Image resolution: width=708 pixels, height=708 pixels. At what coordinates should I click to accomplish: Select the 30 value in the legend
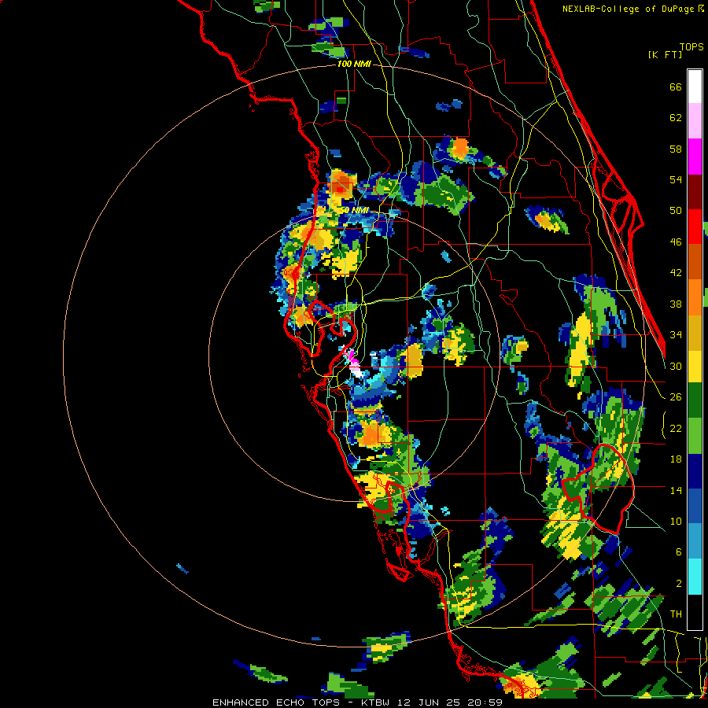coord(676,366)
